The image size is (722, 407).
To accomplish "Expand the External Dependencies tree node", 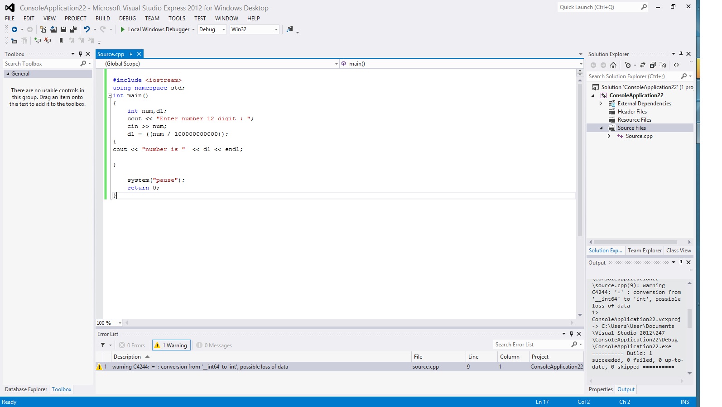I will coord(601,104).
